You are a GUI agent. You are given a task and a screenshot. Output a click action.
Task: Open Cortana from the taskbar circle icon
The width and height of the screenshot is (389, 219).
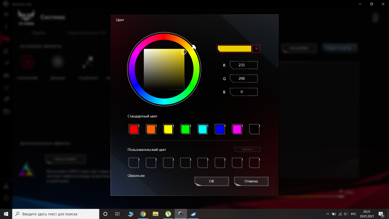tap(105, 214)
